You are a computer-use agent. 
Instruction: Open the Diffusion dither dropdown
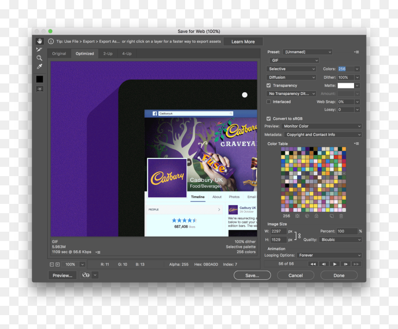(291, 77)
